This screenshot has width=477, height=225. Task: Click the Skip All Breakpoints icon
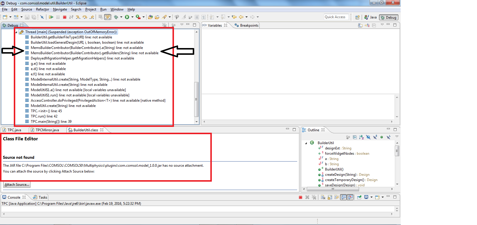click(42, 17)
